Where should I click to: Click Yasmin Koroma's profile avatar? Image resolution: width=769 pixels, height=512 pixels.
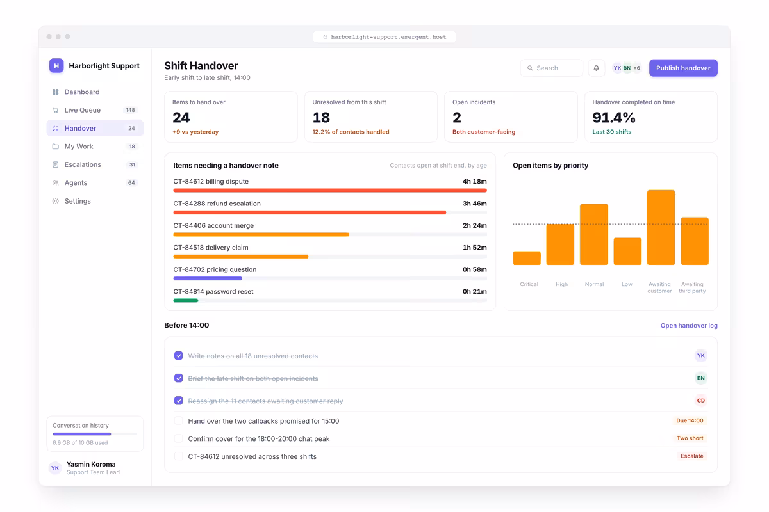coord(55,468)
